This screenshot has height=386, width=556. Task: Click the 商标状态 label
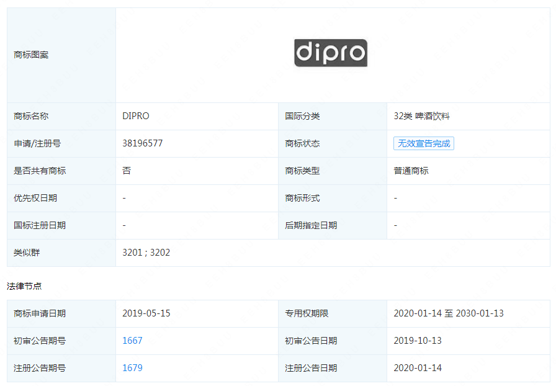[x=302, y=143]
